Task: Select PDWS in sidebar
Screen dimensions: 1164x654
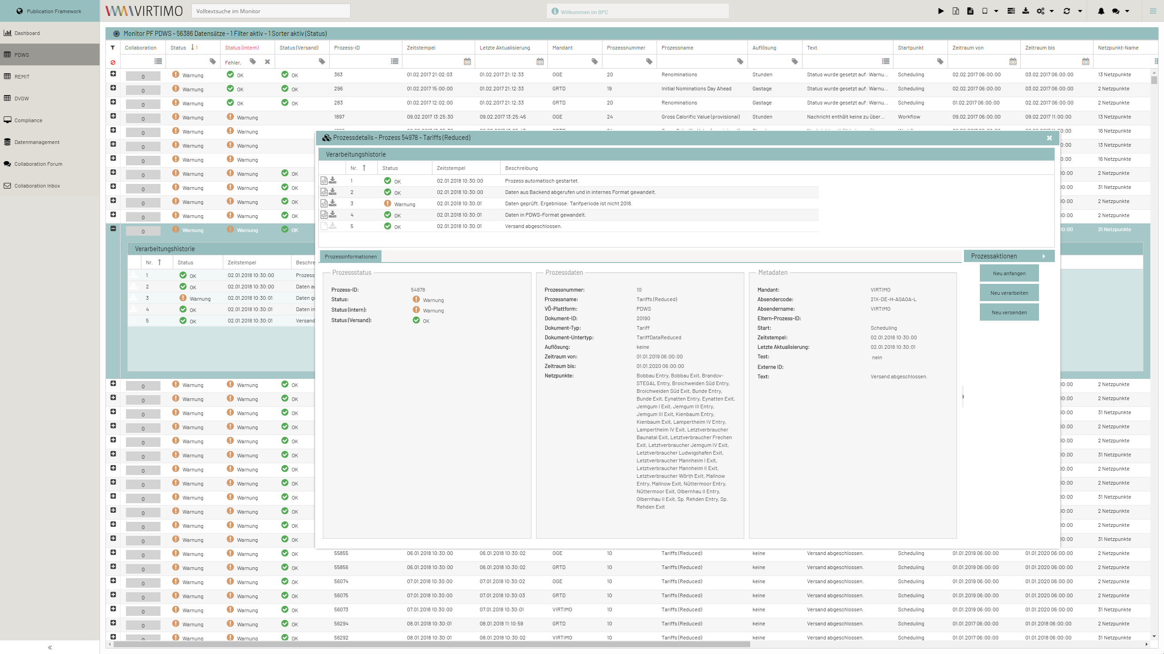Action: 50,54
